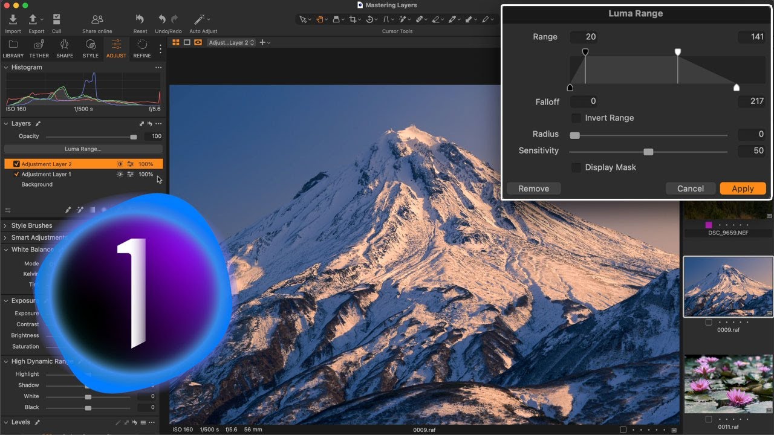Select the Adjust tool tab
This screenshot has height=435, width=774.
click(116, 48)
